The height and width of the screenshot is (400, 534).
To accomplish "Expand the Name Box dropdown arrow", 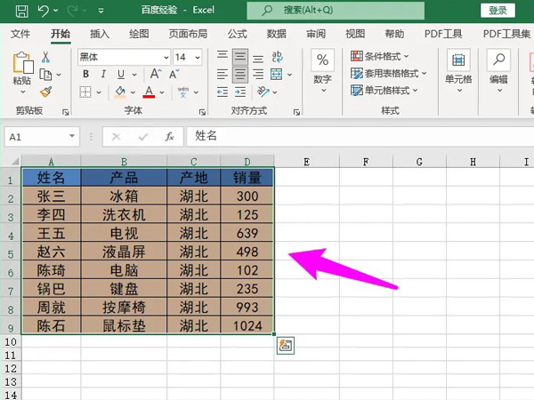I will 73,137.
